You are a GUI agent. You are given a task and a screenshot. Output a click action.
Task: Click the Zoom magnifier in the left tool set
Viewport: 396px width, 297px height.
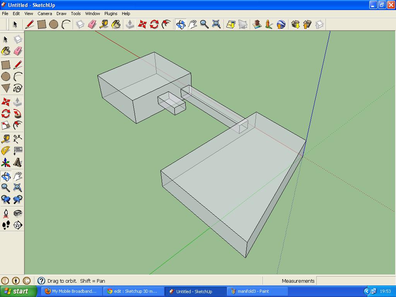tap(6, 188)
